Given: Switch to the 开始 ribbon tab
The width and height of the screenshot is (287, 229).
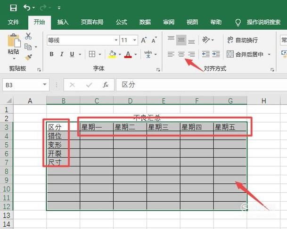Looking at the screenshot, I should (40, 22).
